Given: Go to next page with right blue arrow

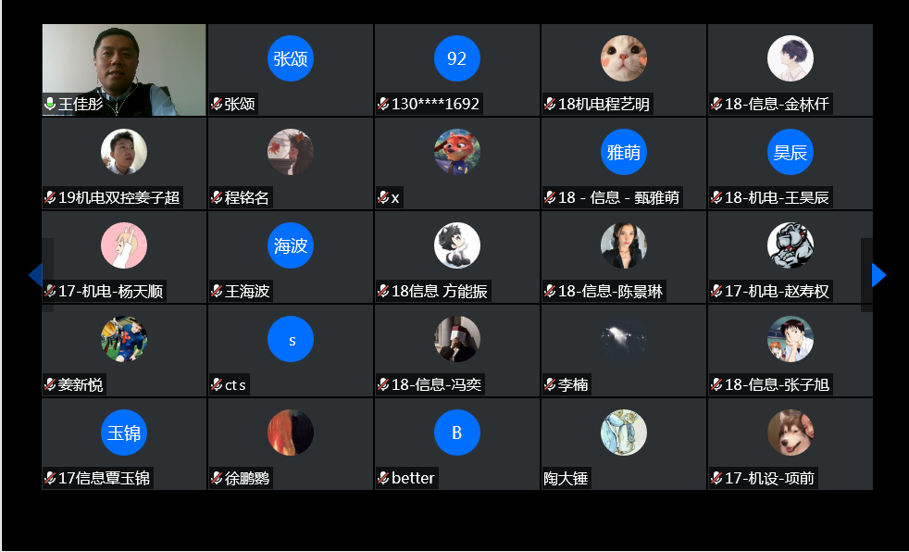Looking at the screenshot, I should point(878,275).
